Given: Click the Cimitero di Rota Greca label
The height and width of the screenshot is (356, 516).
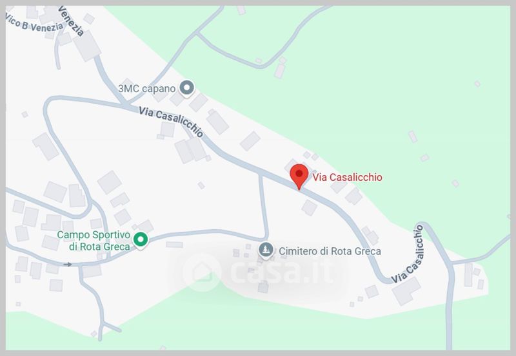Looking at the screenshot, I should click(x=330, y=251).
